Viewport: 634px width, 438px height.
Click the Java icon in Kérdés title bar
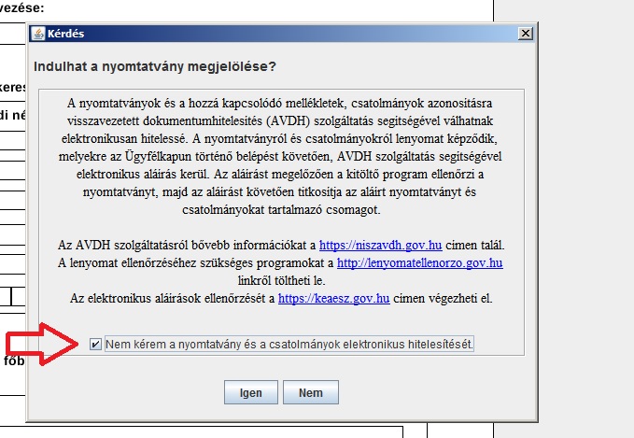click(38, 34)
